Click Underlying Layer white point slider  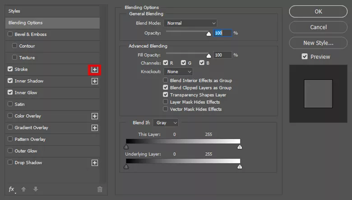coord(240,167)
